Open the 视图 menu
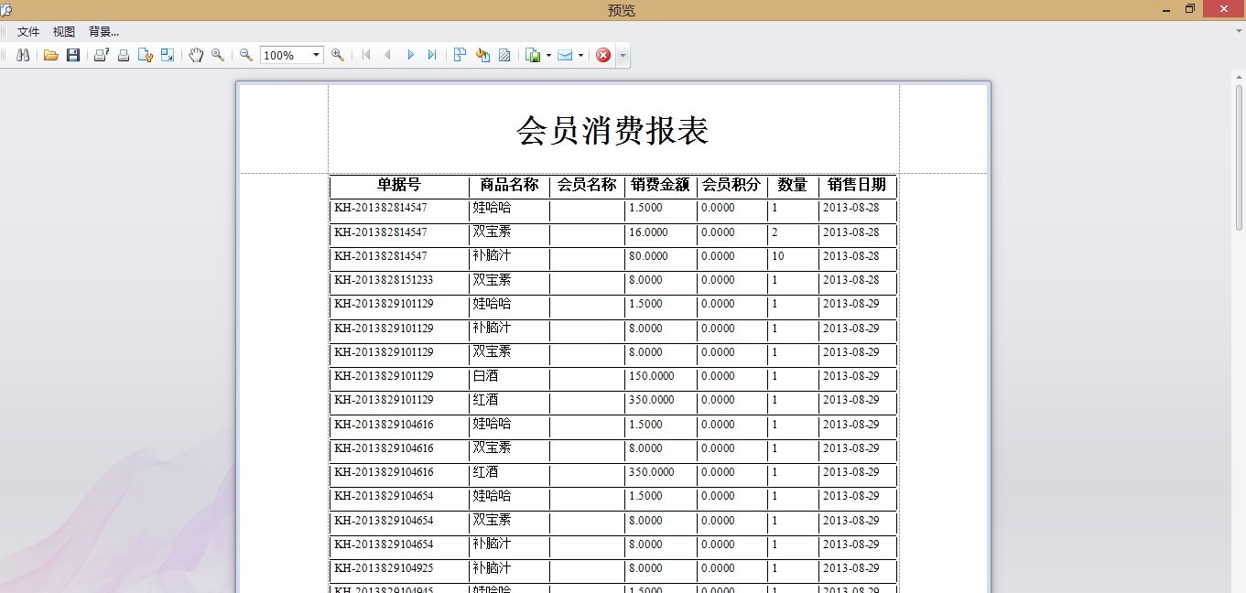1246x593 pixels. click(x=64, y=31)
